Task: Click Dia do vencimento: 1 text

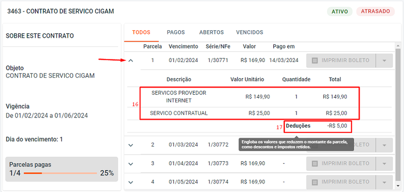Action: [x=34, y=139]
